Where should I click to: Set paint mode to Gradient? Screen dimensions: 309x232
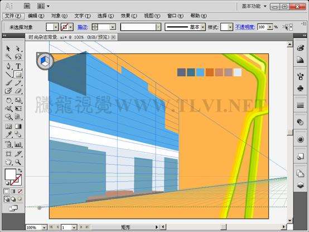point(13,191)
